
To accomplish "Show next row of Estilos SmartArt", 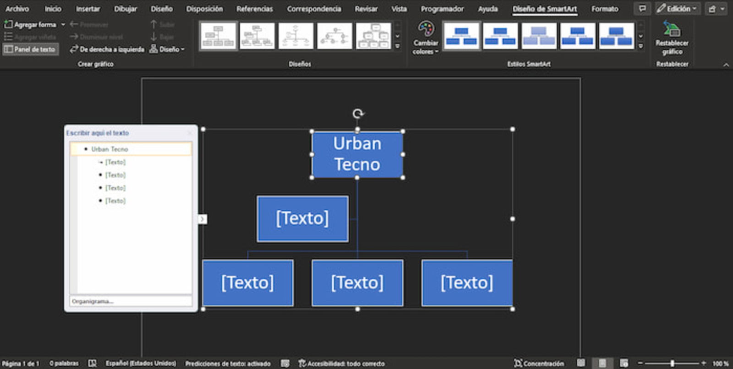I will 641,36.
